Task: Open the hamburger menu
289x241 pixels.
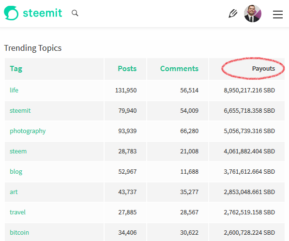Action: (x=278, y=15)
